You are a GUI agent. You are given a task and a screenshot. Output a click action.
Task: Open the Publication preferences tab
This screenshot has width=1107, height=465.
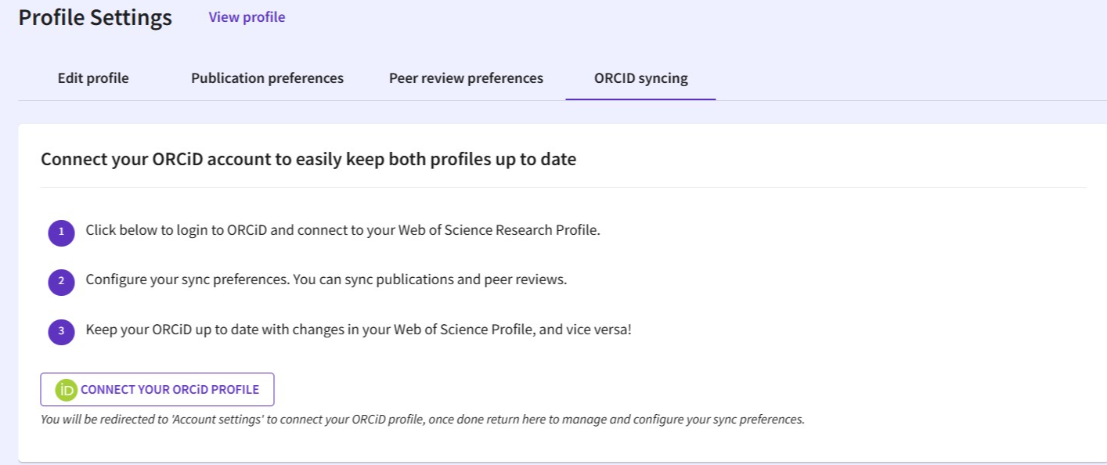pos(267,77)
